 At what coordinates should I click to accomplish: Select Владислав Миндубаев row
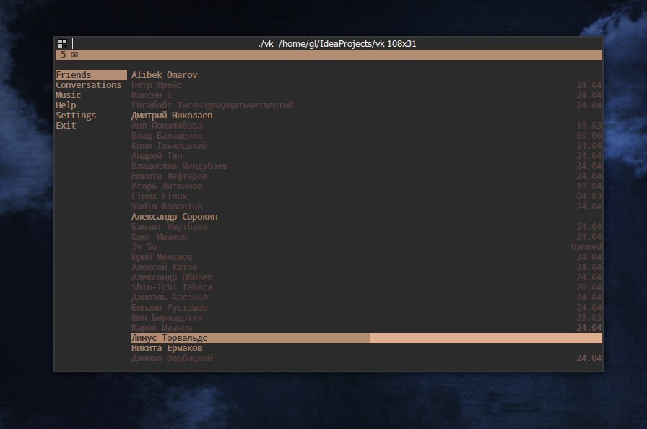coord(180,166)
